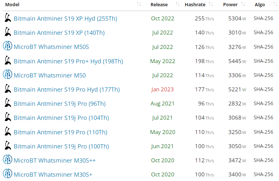The height and width of the screenshot is (181, 279).
Task: Sort table using Algo column sort arrows
Action: point(275,4)
